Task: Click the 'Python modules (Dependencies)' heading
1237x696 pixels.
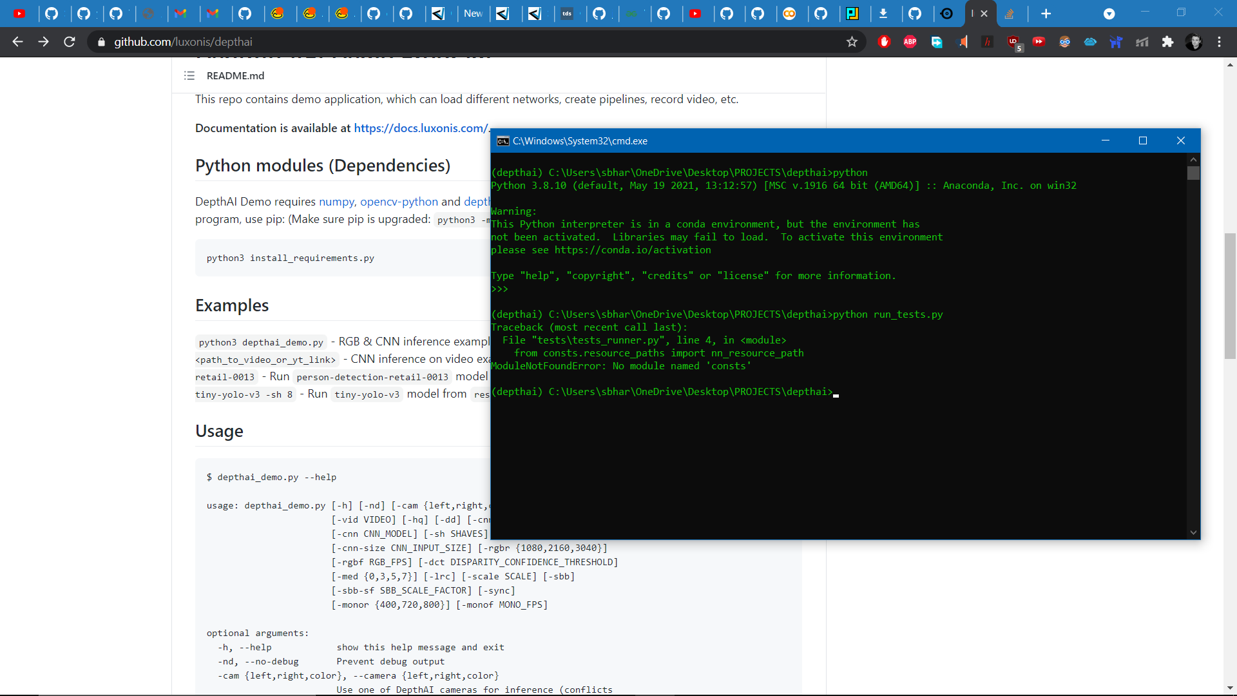Action: pyautogui.click(x=323, y=166)
